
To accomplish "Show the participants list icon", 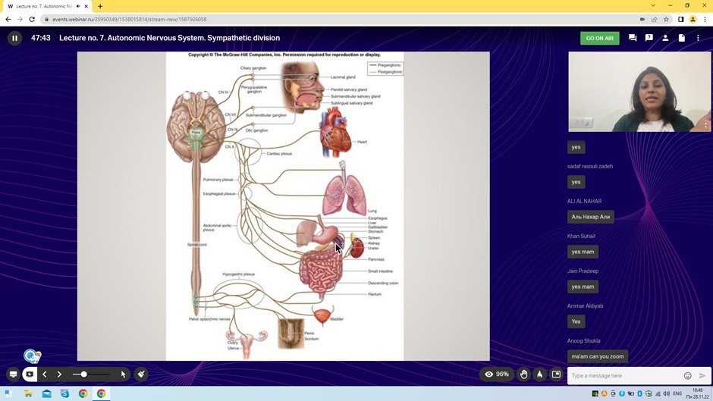I will point(665,38).
